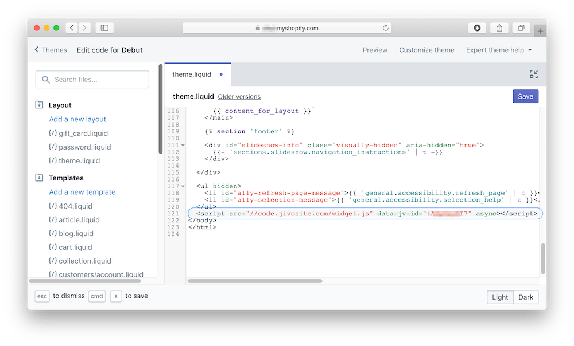This screenshot has height=346, width=574.
Task: Click line number 124 in the gutter
Action: tap(173, 234)
